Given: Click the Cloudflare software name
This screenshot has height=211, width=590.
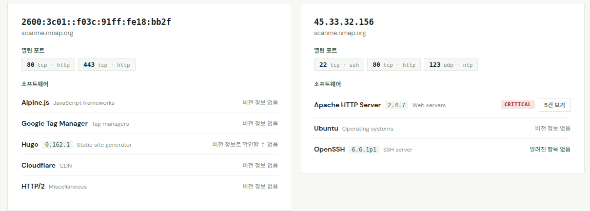Looking at the screenshot, I should click(39, 166).
